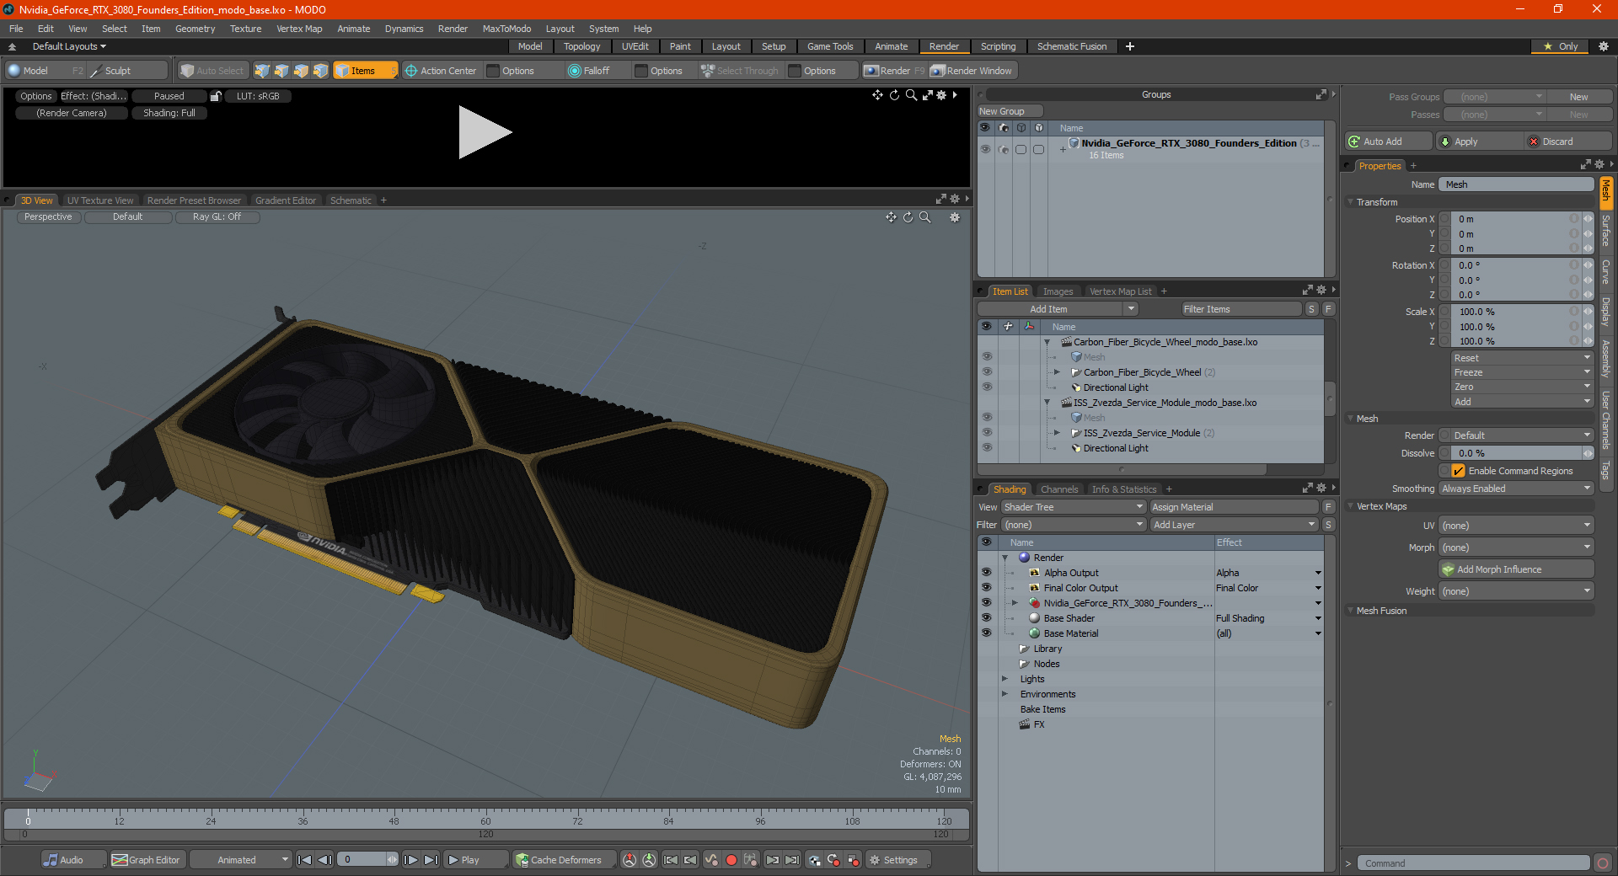Click frame 60 on the timeline

tap(485, 815)
